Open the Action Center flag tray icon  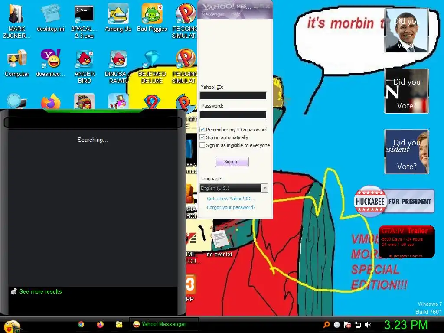point(347,324)
